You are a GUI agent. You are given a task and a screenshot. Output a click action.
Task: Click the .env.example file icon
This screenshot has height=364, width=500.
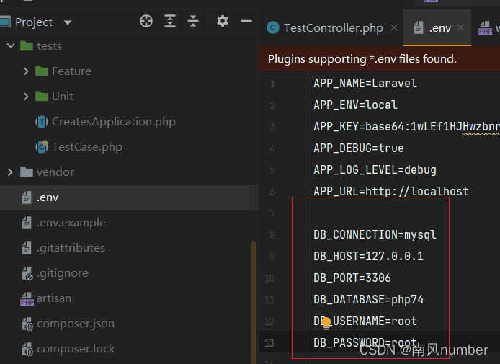27,223
